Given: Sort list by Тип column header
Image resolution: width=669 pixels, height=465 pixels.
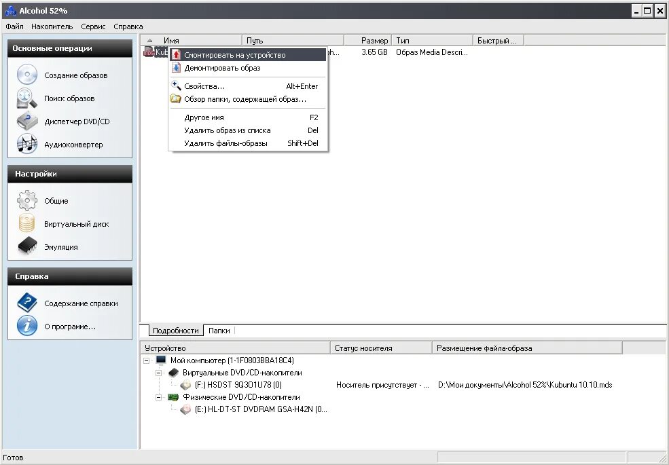Looking at the screenshot, I should click(x=432, y=41).
